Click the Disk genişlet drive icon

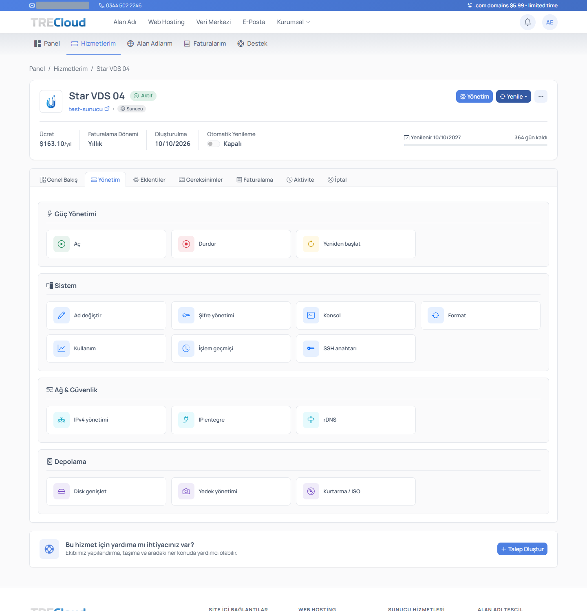coord(62,492)
